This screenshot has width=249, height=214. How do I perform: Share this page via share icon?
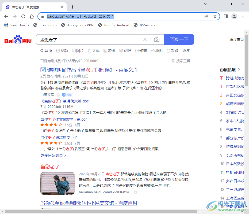click(206, 16)
